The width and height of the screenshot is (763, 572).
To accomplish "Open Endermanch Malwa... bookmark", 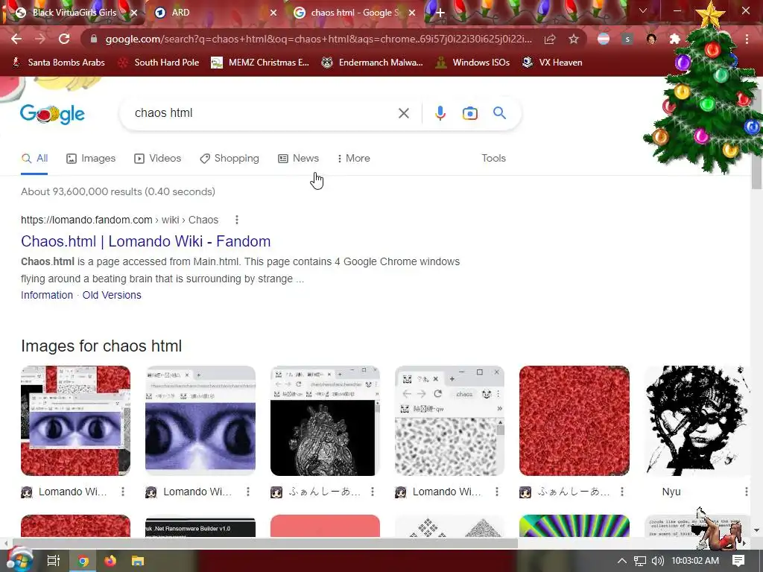I will (373, 63).
